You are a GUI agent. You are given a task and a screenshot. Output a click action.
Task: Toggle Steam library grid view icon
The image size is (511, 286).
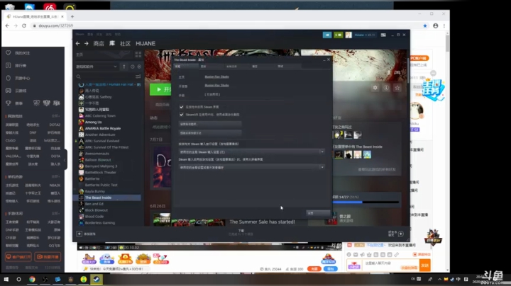pos(138,55)
